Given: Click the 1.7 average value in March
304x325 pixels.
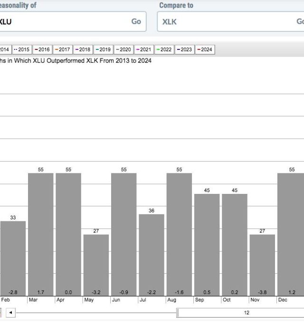Looking at the screenshot, I should click(41, 292).
